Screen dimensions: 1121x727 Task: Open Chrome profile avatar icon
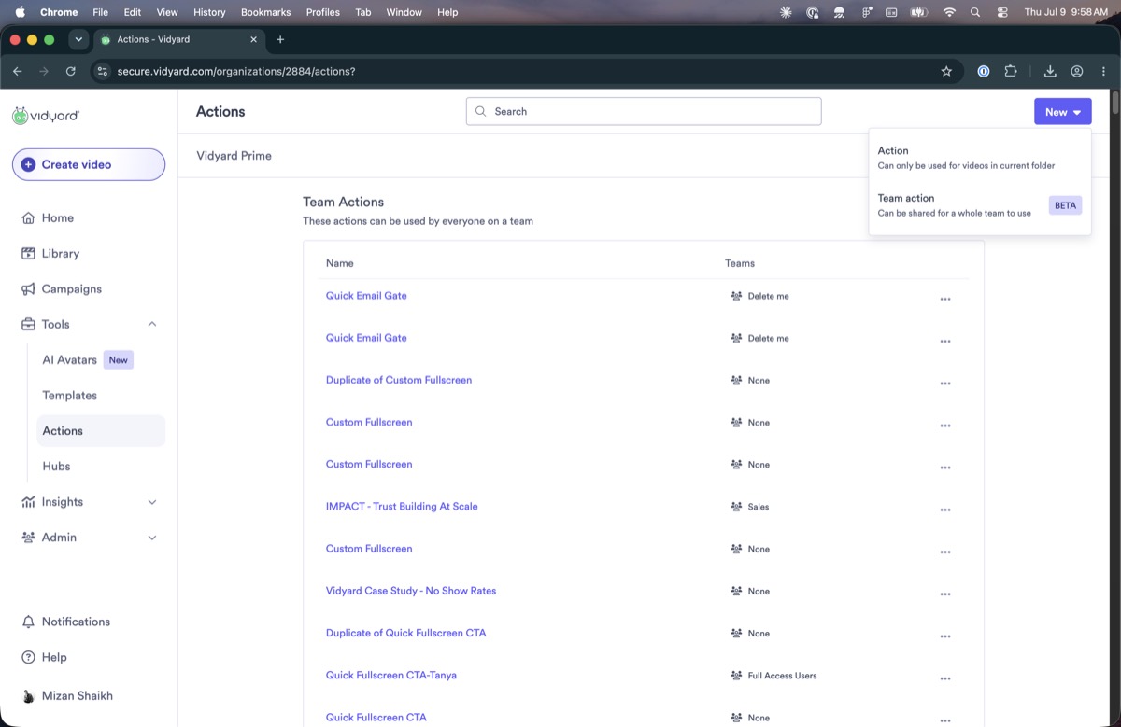click(x=1077, y=71)
